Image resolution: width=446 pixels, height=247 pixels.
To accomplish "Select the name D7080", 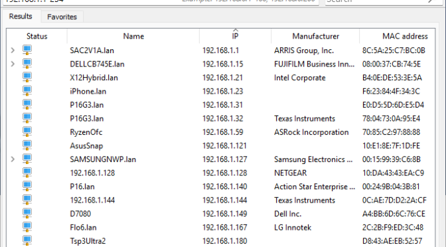I will click(80, 214).
